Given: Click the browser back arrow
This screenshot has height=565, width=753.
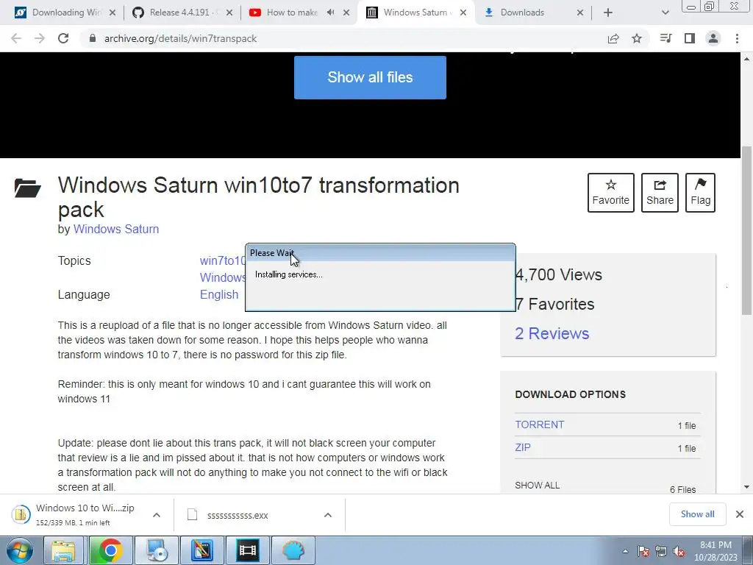Looking at the screenshot, I should (x=16, y=38).
